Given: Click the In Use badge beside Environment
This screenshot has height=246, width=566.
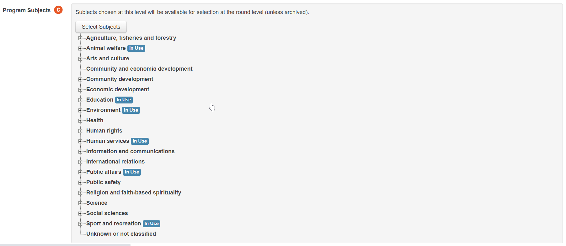Looking at the screenshot, I should click(x=131, y=110).
